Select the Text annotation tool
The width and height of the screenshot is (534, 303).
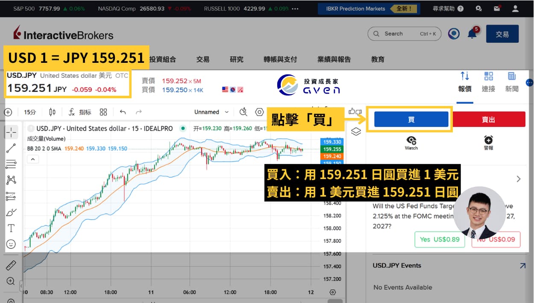click(x=11, y=228)
